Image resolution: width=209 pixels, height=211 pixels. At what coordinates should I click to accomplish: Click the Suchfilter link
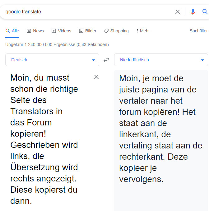tap(199, 31)
